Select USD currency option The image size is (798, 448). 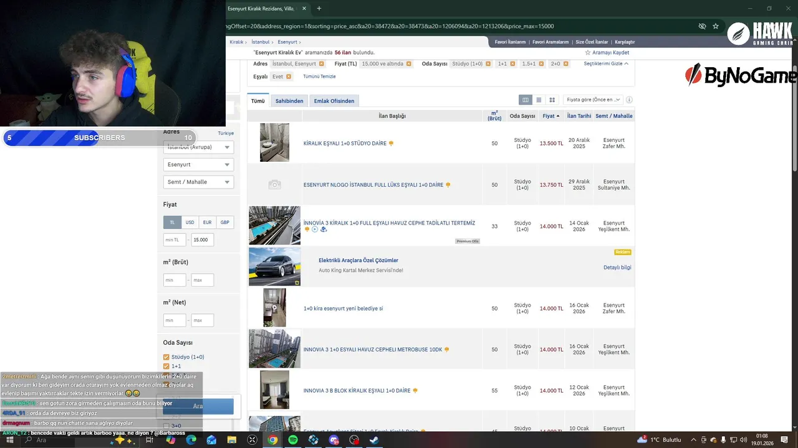pos(190,222)
